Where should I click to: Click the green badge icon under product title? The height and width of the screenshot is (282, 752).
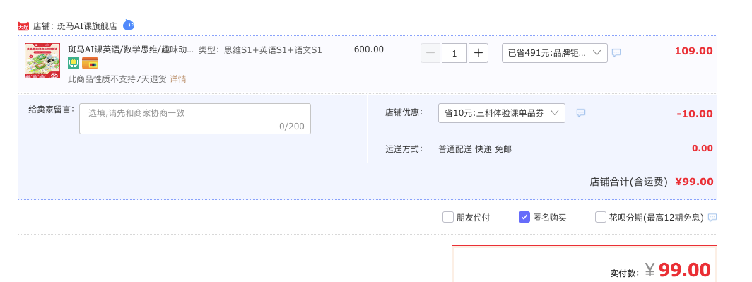(74, 63)
